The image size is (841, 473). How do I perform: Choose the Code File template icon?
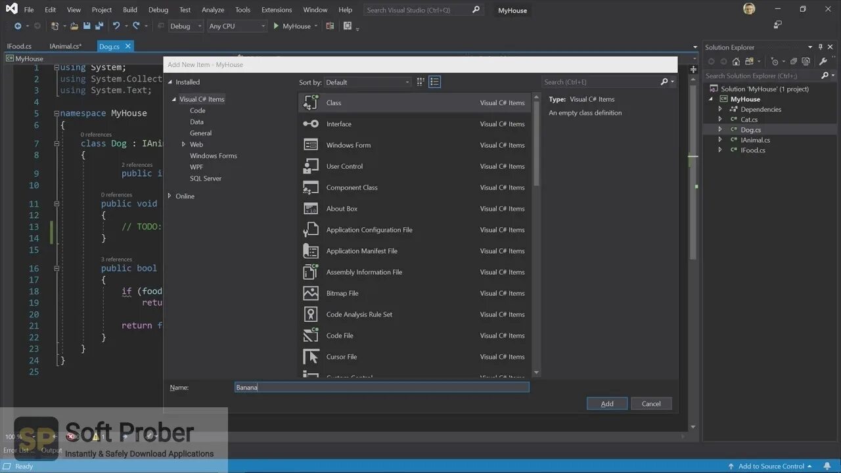pyautogui.click(x=311, y=336)
